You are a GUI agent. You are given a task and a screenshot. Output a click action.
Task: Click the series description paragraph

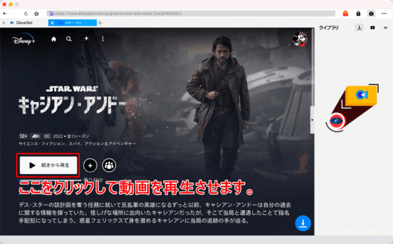coord(155,213)
